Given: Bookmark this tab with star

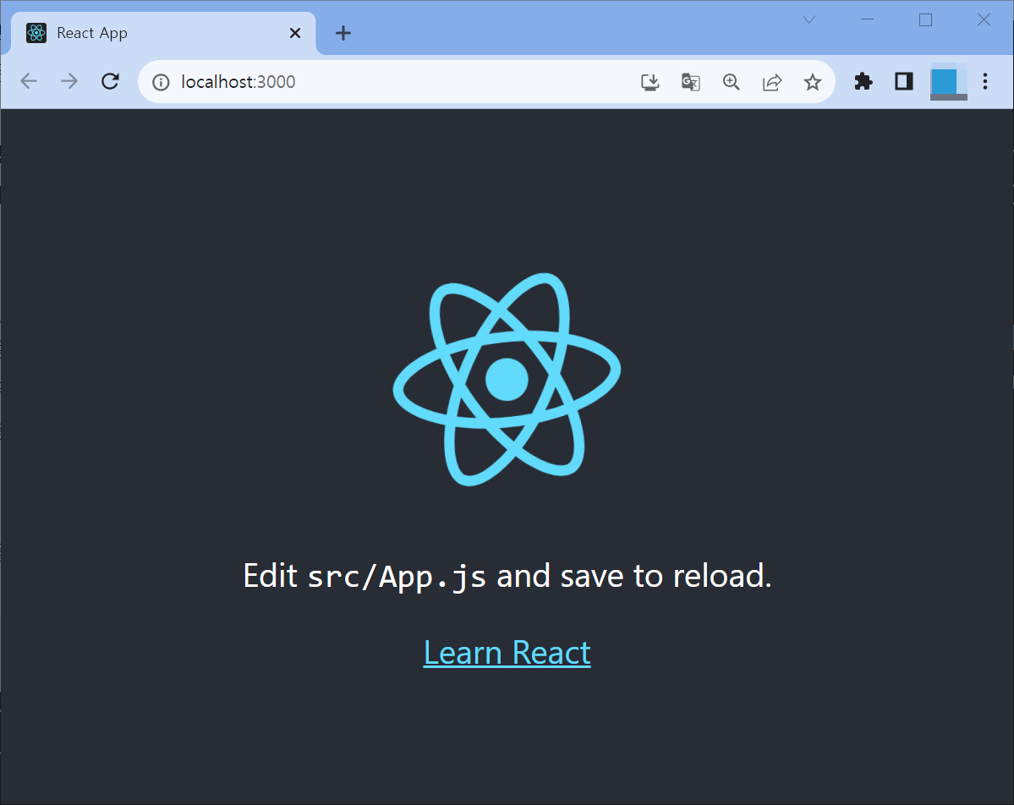Looking at the screenshot, I should [x=812, y=82].
